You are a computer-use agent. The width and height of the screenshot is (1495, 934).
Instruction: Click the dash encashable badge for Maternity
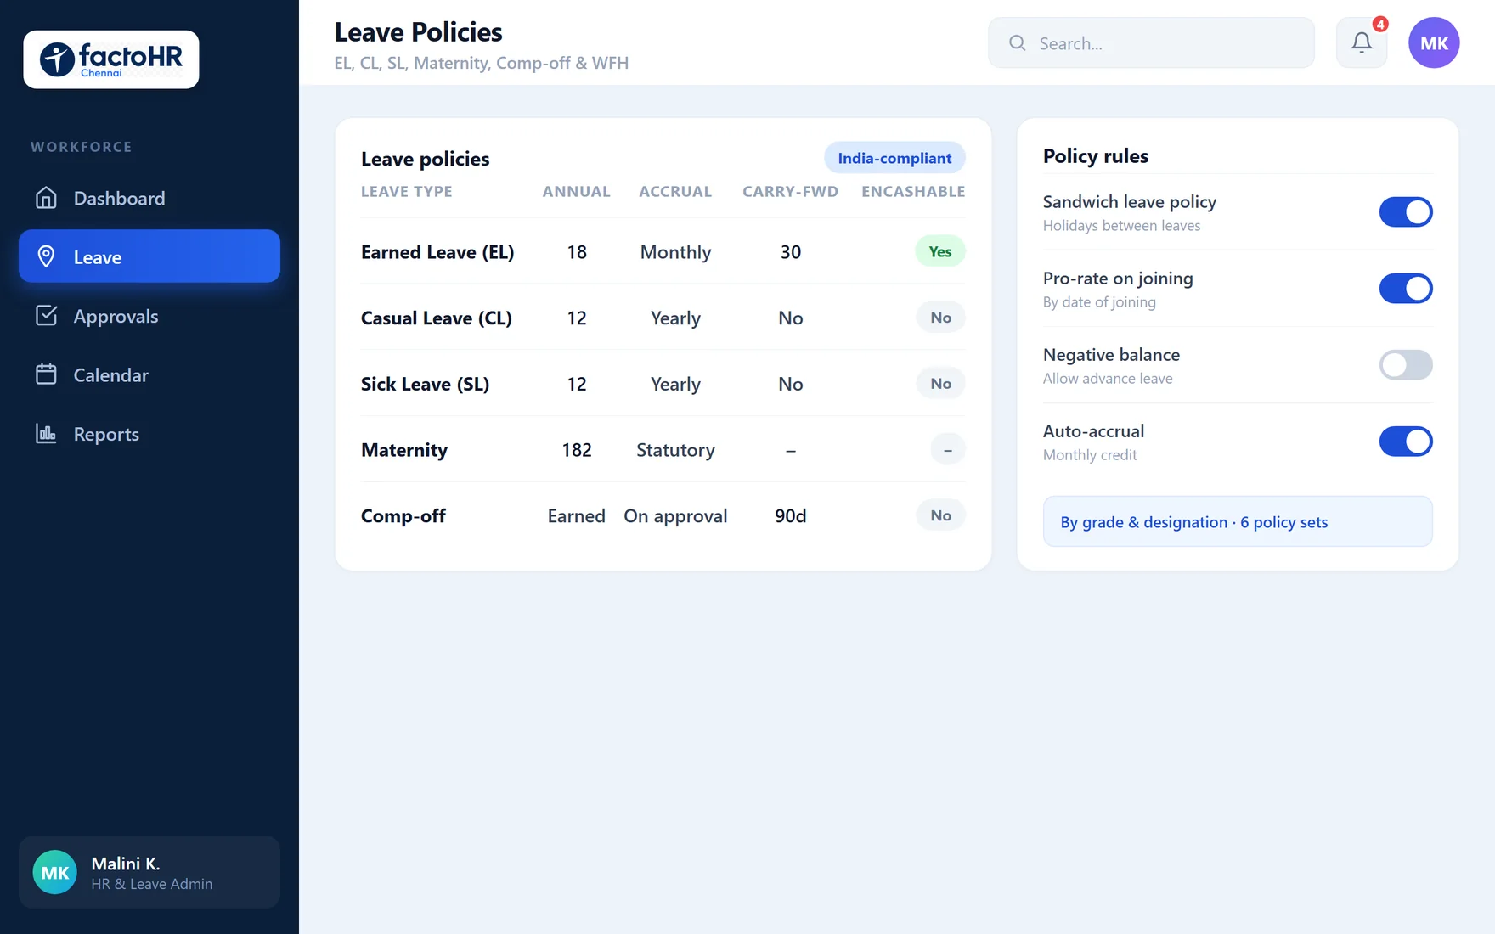tap(948, 449)
